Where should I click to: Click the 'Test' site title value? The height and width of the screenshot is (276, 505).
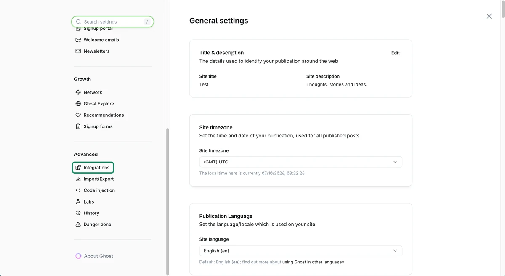click(x=204, y=84)
